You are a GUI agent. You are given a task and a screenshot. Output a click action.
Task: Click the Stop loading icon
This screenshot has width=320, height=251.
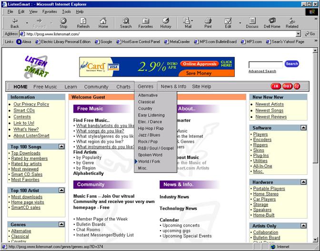[63, 22]
